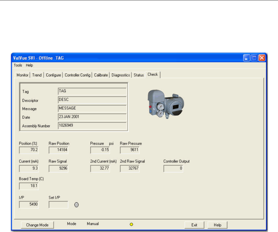Click the Exit button
Viewport: 278px width, 232px height.
tap(194, 225)
